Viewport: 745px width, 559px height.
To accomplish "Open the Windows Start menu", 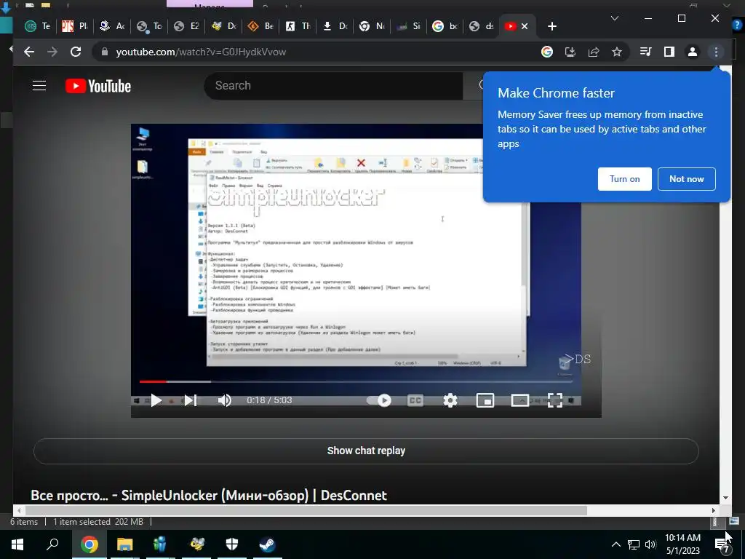I will point(17,544).
